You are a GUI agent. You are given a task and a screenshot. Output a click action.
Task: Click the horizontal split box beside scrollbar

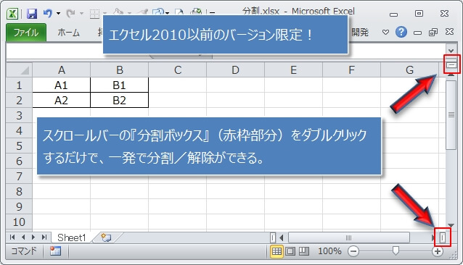(443, 237)
